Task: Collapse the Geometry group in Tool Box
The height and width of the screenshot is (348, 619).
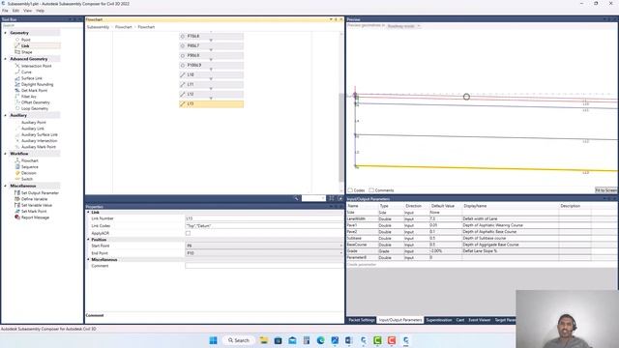Action: 6,33
